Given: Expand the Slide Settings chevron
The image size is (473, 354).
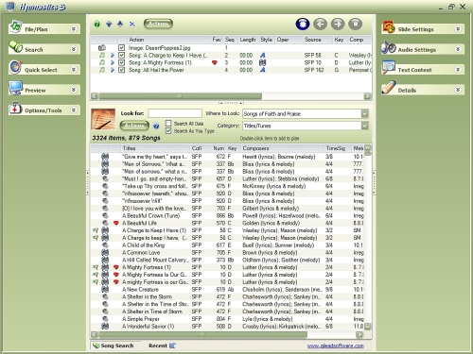Looking at the screenshot, I should pyautogui.click(x=458, y=29).
